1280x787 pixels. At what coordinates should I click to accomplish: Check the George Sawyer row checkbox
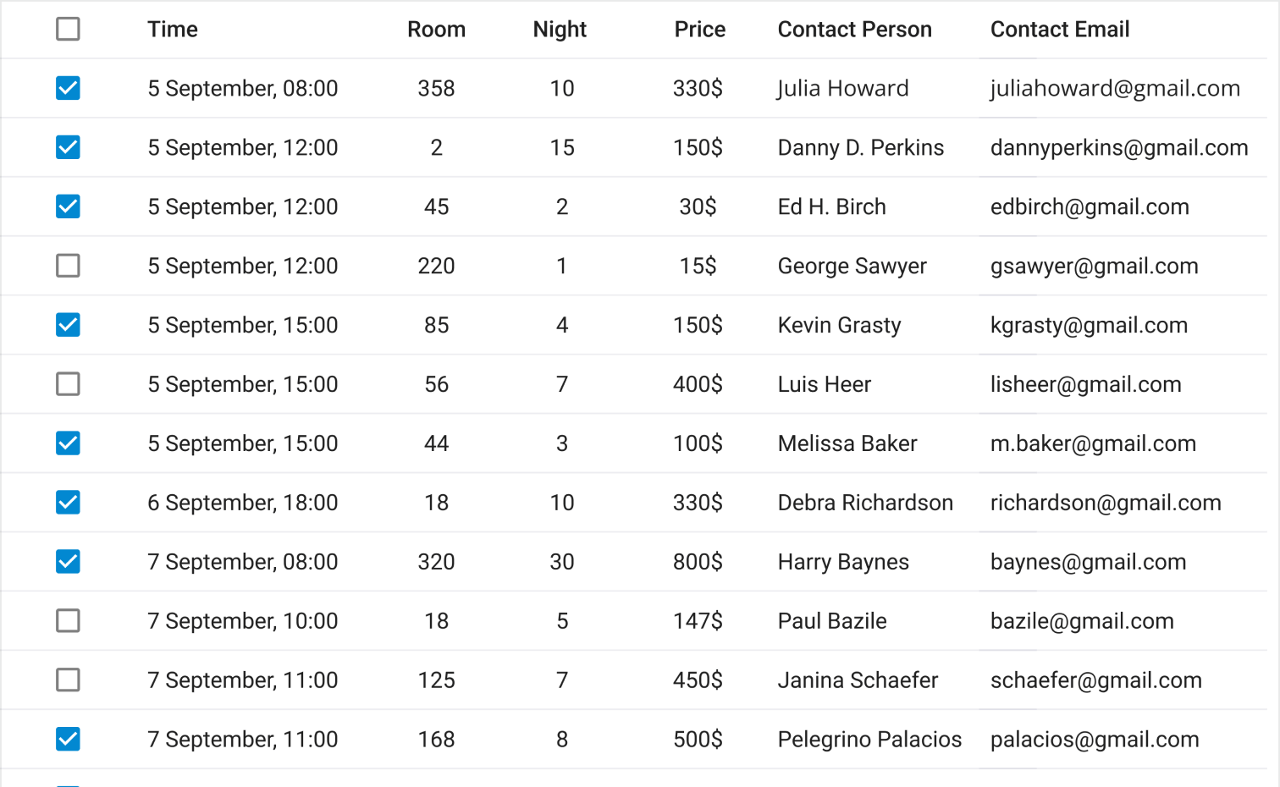tap(68, 266)
